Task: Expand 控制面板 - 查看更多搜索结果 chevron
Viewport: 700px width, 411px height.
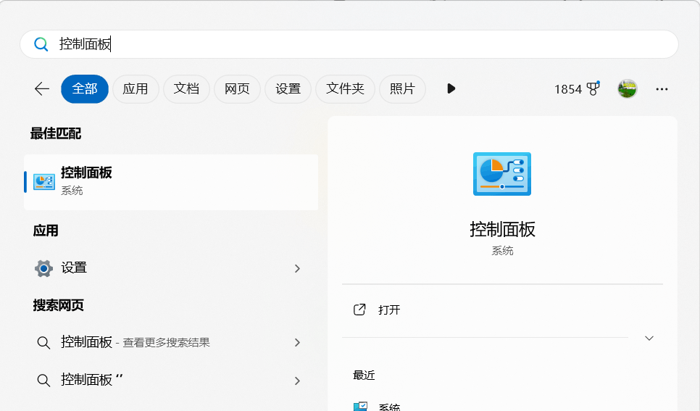Action: click(x=297, y=342)
